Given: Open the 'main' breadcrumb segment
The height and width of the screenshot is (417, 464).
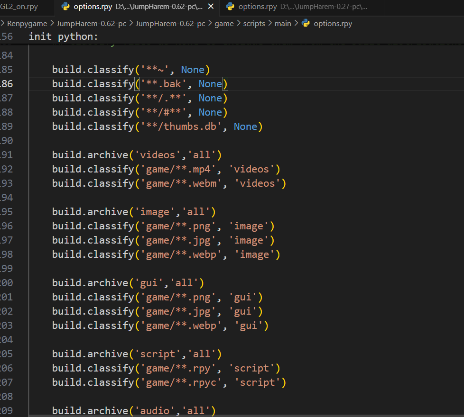Looking at the screenshot, I should click(283, 24).
